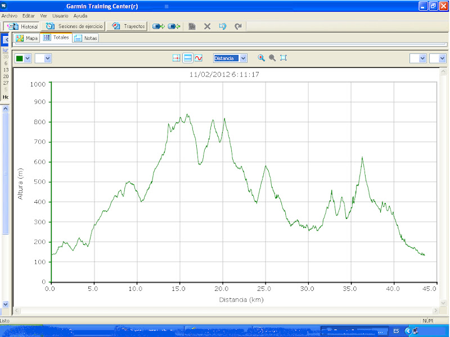Select calendar day 20 in sidebar
This screenshot has height=337, width=450.
click(6, 76)
